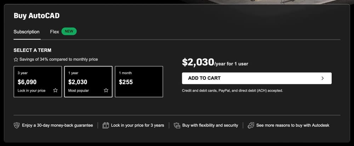Choose the 1 month term for $255
The height and width of the screenshot is (146, 354).
tap(139, 81)
